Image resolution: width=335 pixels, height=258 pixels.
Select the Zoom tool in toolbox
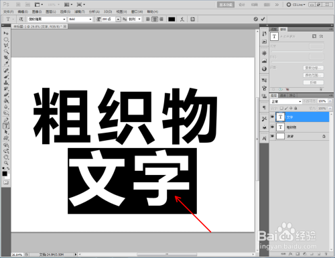[x=6, y=163]
